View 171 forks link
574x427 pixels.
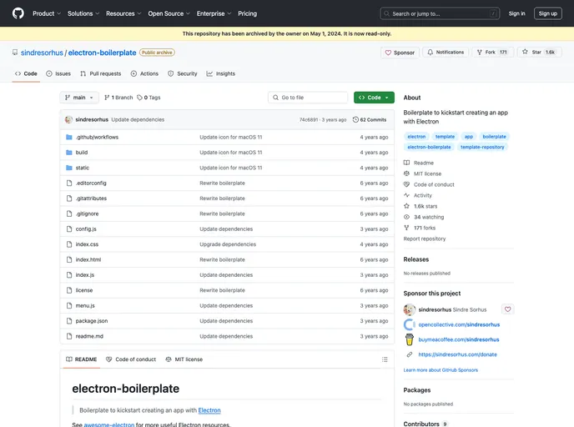pyautogui.click(x=420, y=228)
